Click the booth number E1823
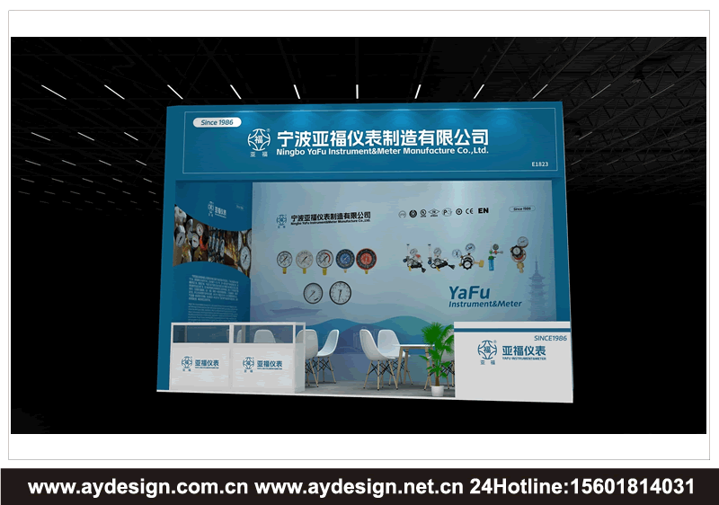Viewport: 719px width, 505px height. [x=540, y=164]
